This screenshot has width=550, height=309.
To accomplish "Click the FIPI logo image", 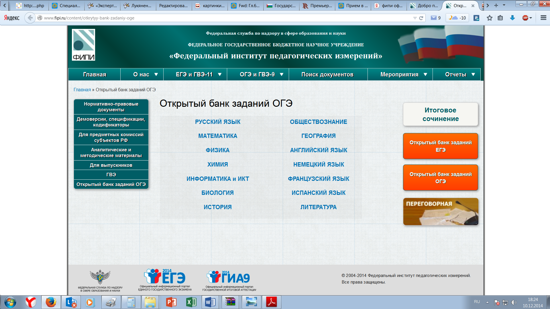I will 83,45.
